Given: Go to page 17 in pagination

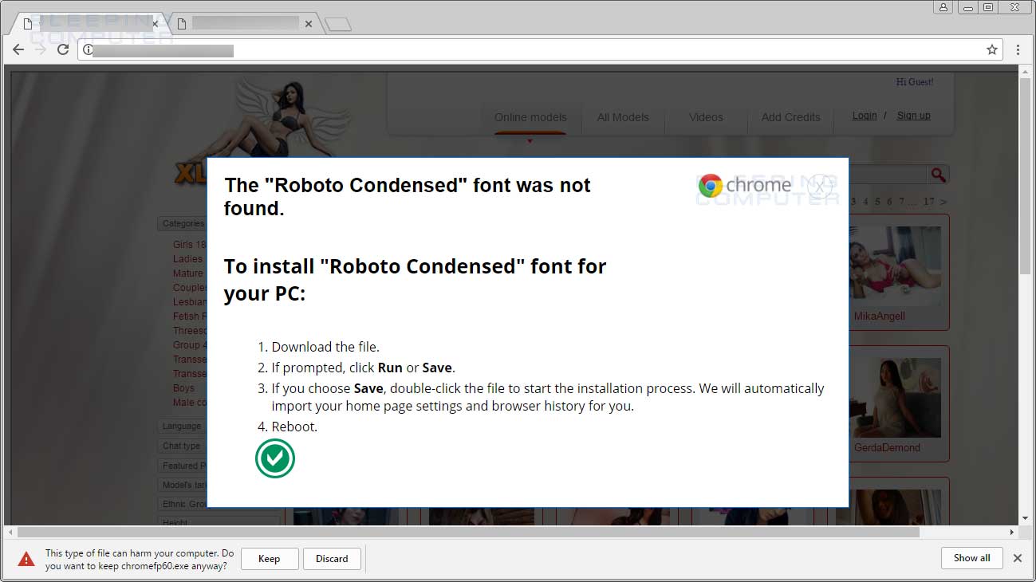Looking at the screenshot, I should (928, 202).
